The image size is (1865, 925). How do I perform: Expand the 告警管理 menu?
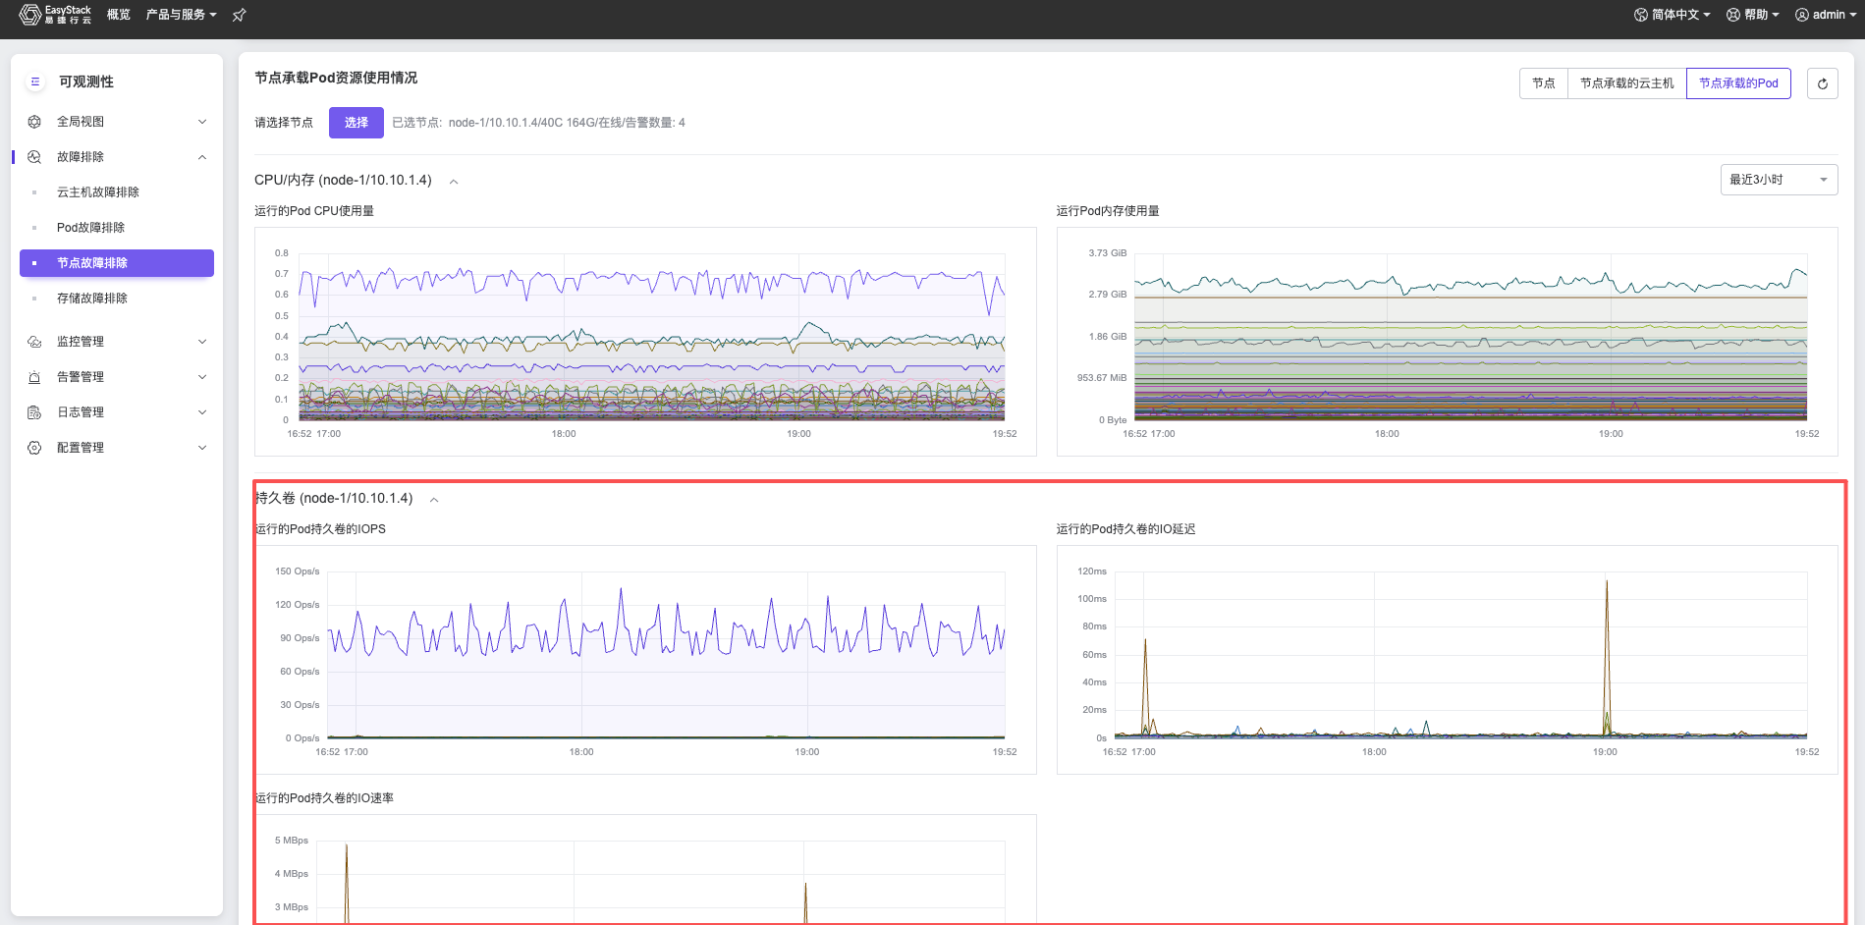pos(202,377)
